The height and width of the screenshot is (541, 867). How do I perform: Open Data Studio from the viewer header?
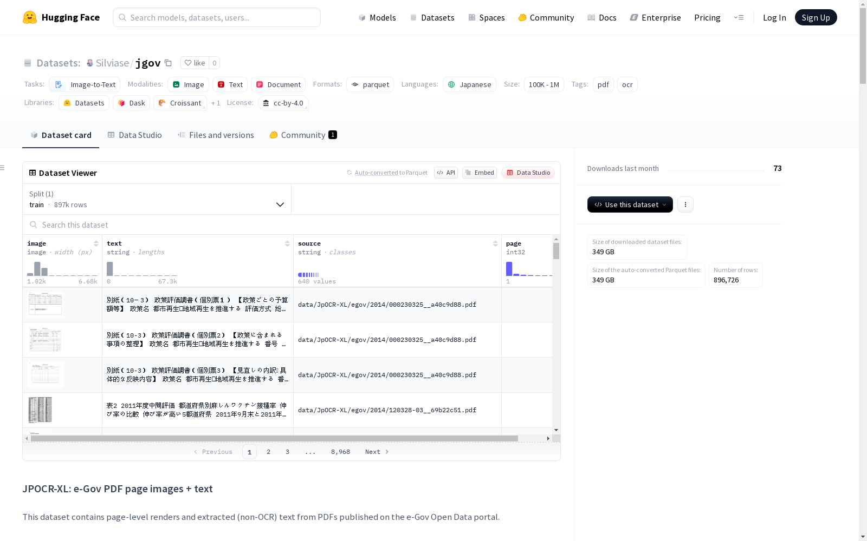click(x=528, y=173)
